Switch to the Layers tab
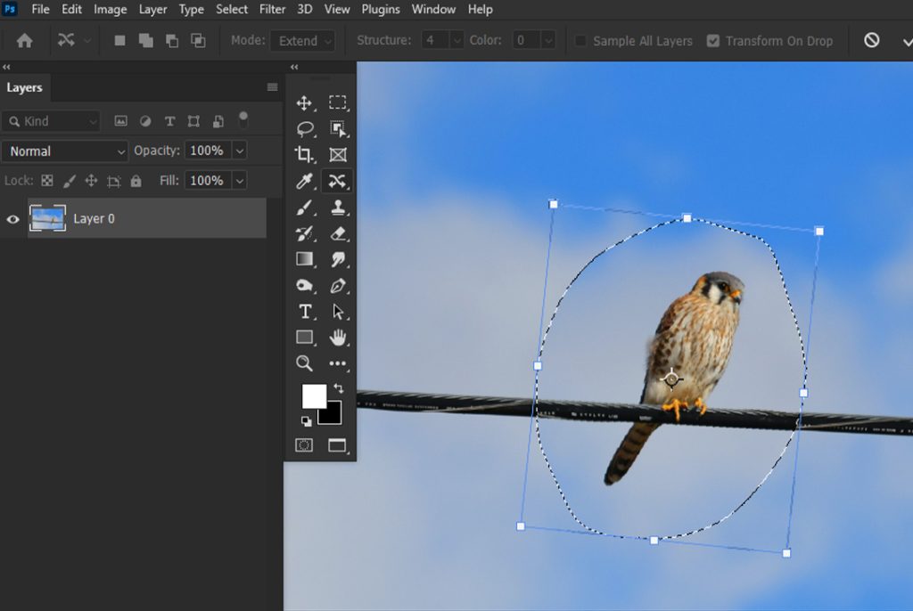913x611 pixels. tap(24, 88)
